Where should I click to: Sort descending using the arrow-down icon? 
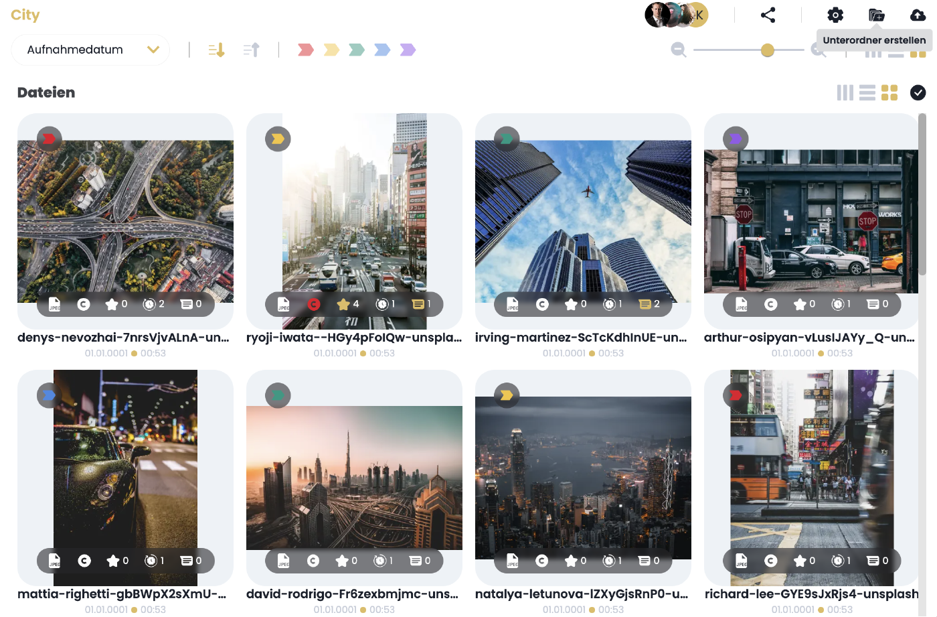click(216, 50)
